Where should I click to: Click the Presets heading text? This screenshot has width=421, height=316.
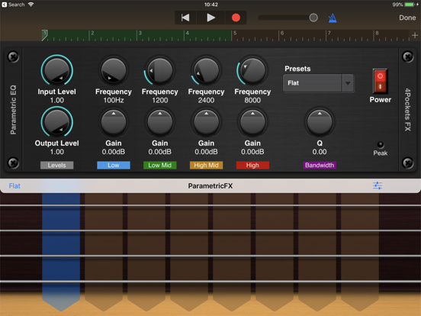tap(297, 69)
